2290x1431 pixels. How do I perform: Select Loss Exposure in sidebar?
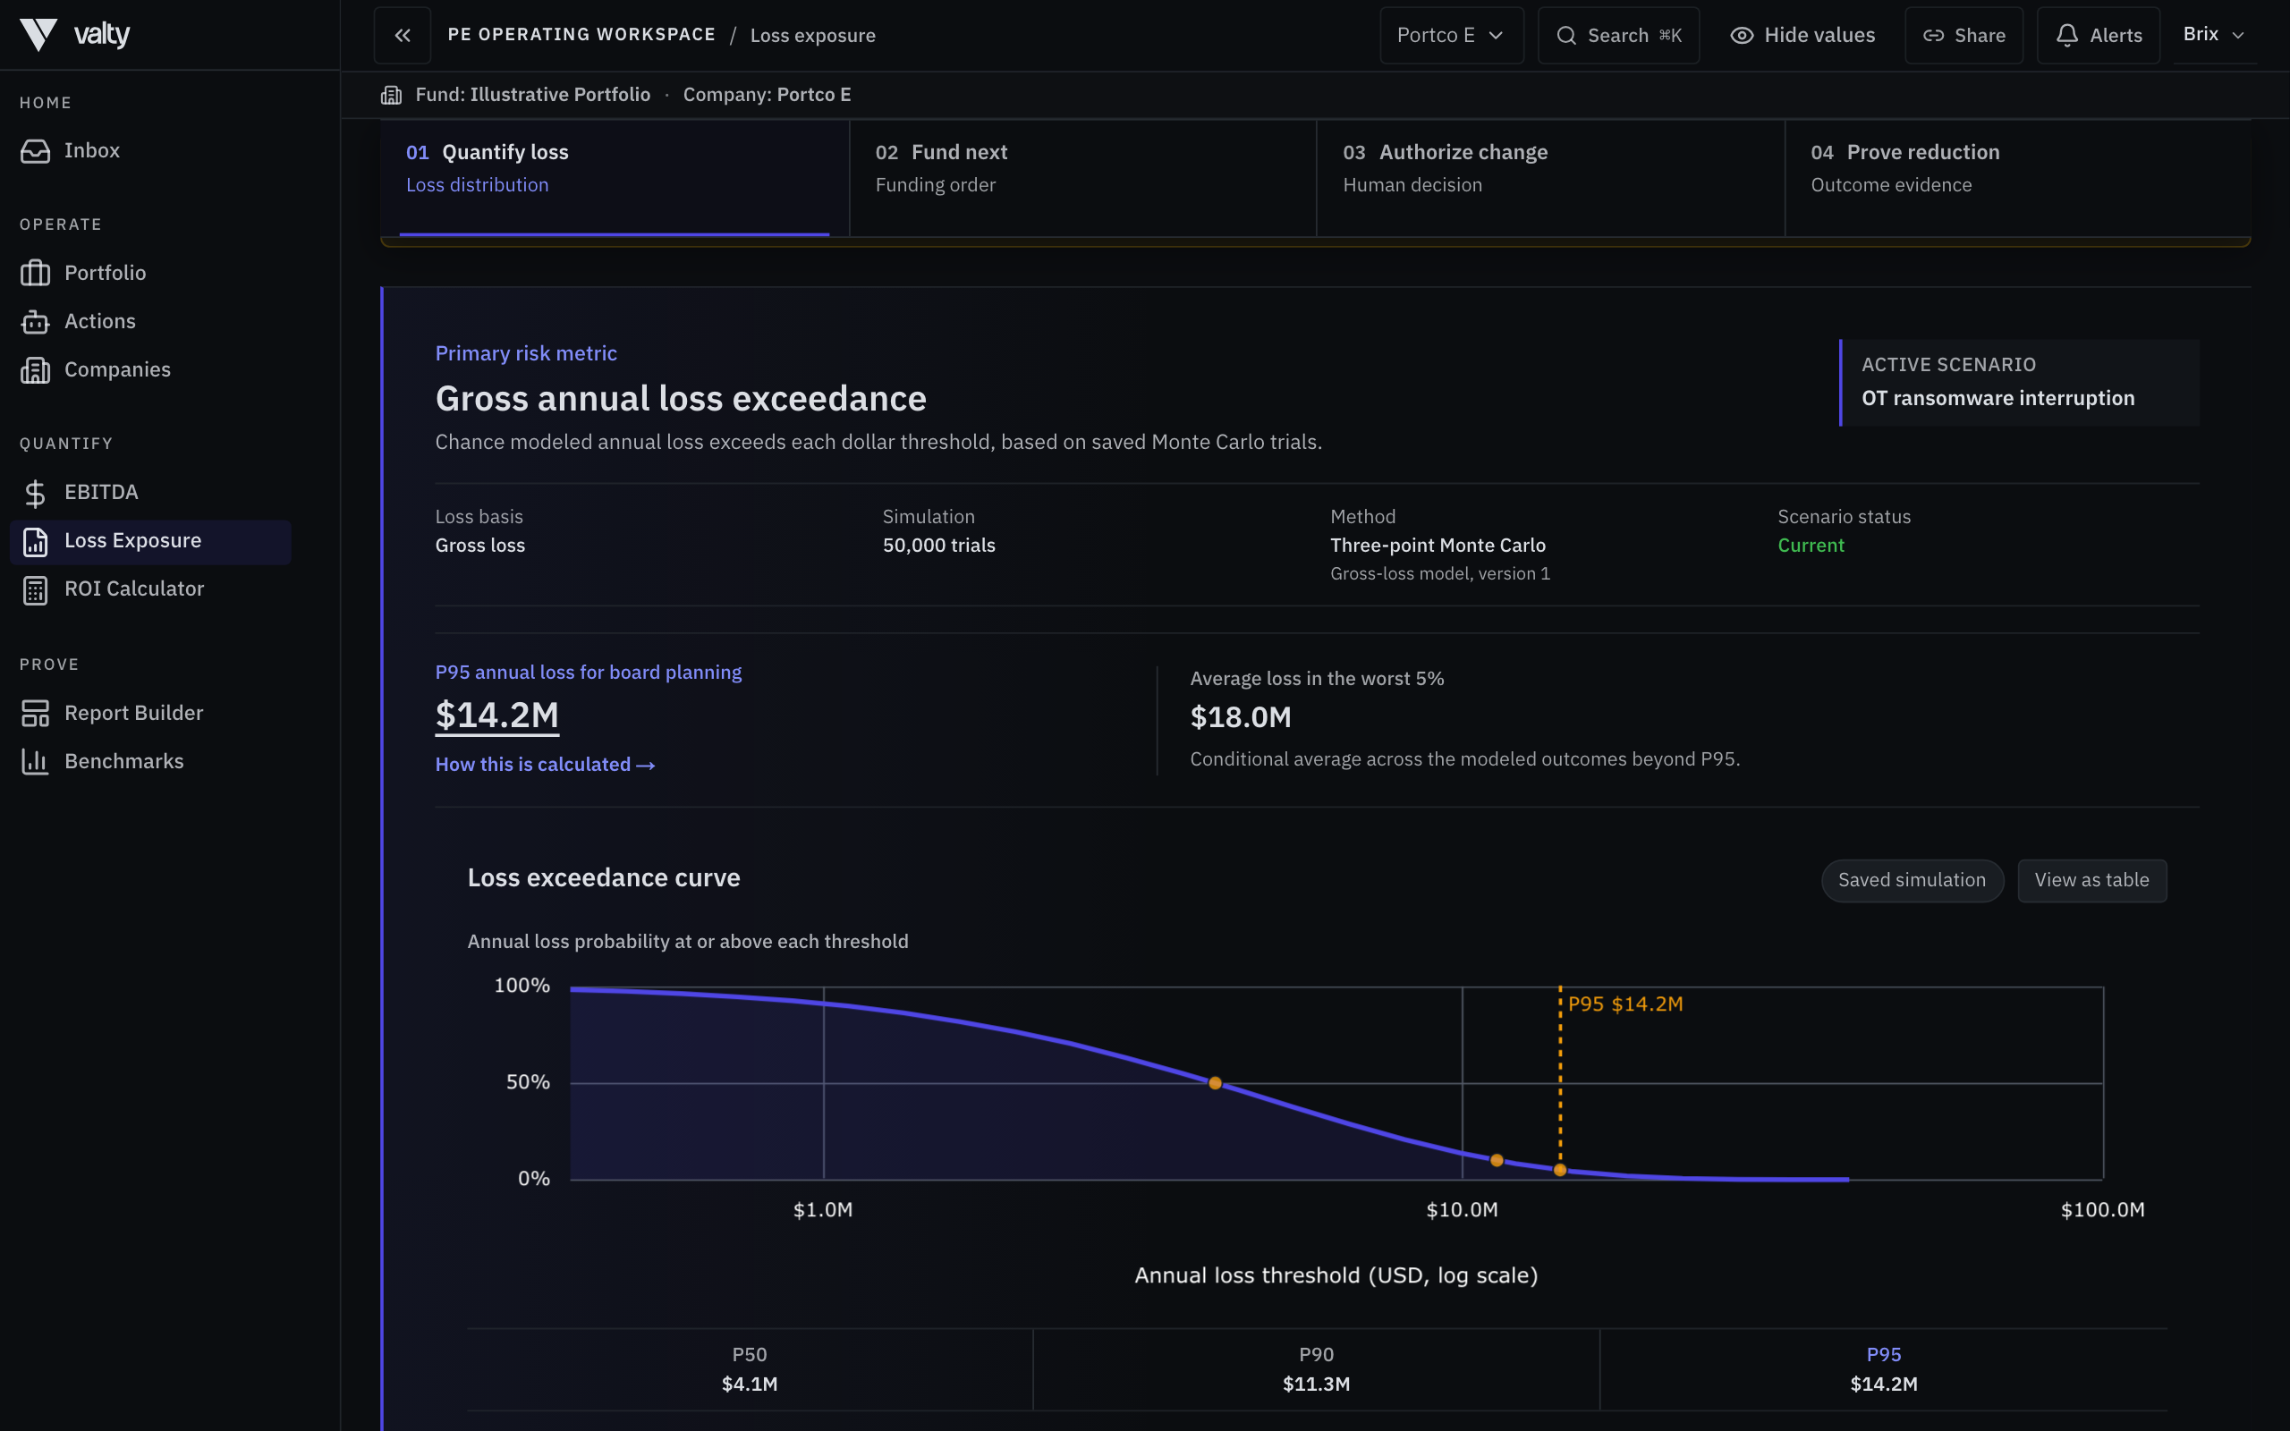150,541
